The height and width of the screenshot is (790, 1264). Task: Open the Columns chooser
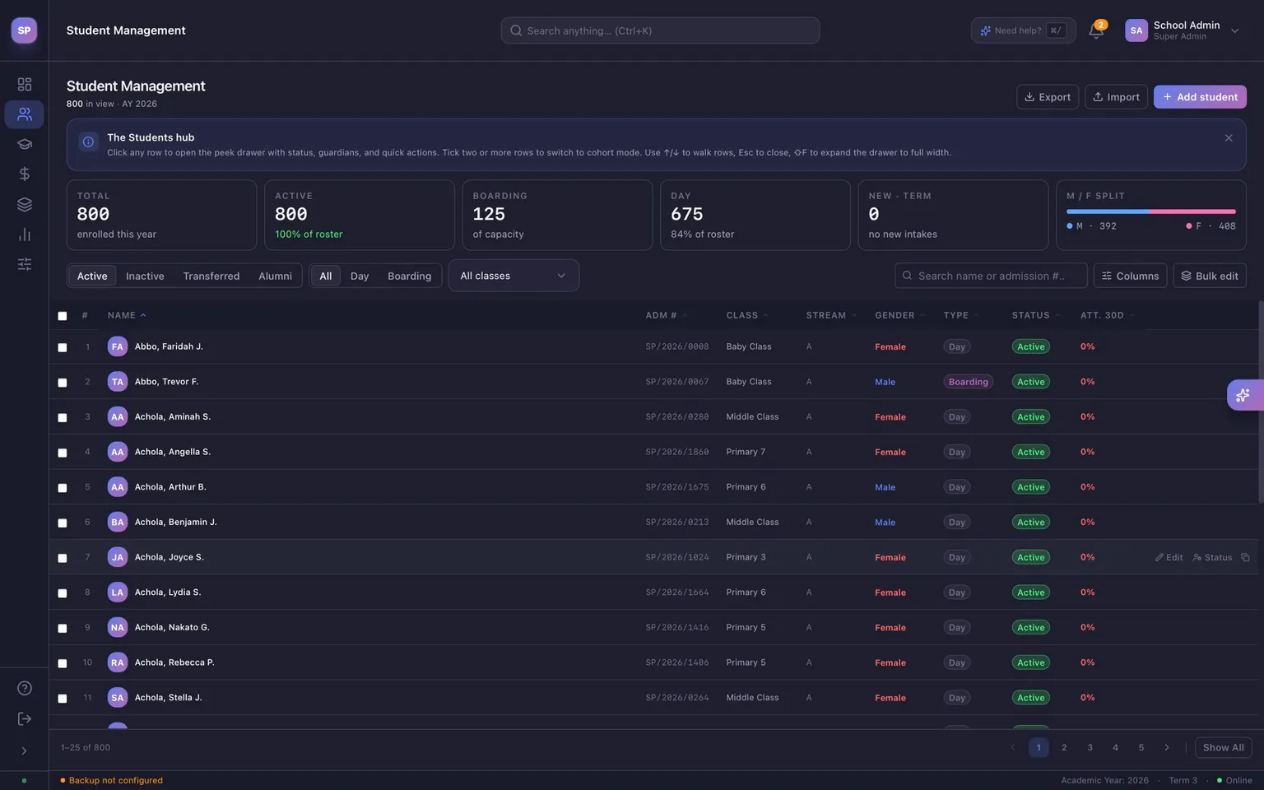[x=1130, y=276]
